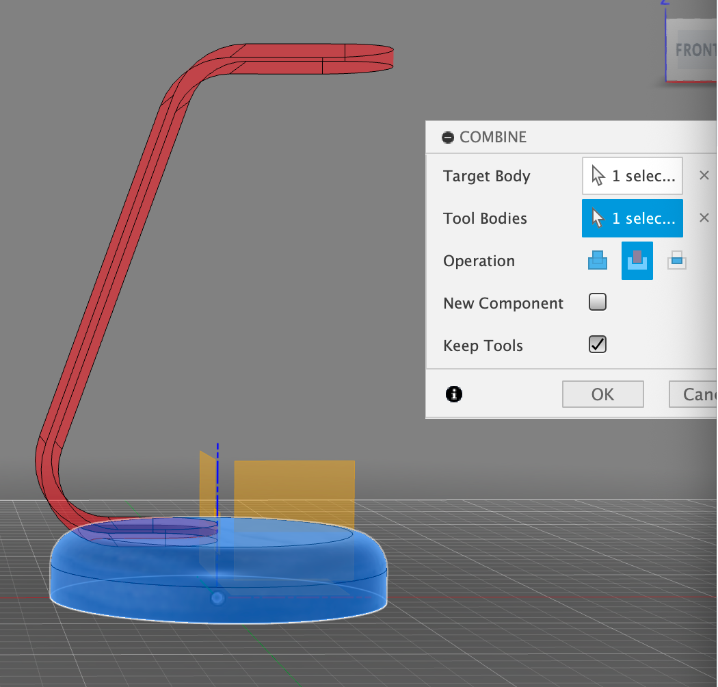Confirm the combine with OK
Image resolution: width=718 pixels, height=687 pixels.
(x=602, y=394)
